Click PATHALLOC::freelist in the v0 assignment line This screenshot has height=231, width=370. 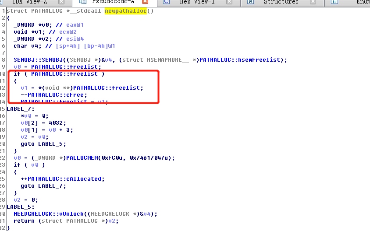pos(64,67)
